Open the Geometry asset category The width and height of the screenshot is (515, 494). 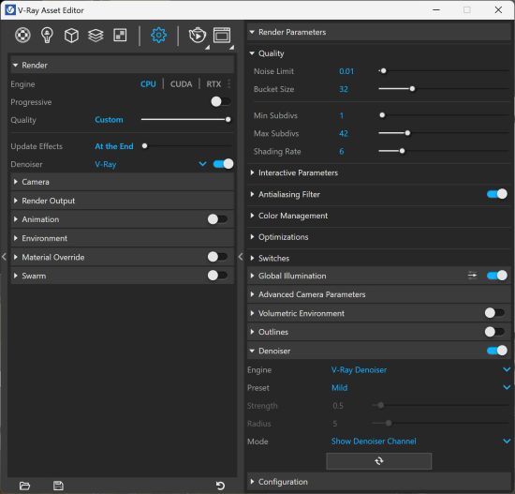point(71,36)
